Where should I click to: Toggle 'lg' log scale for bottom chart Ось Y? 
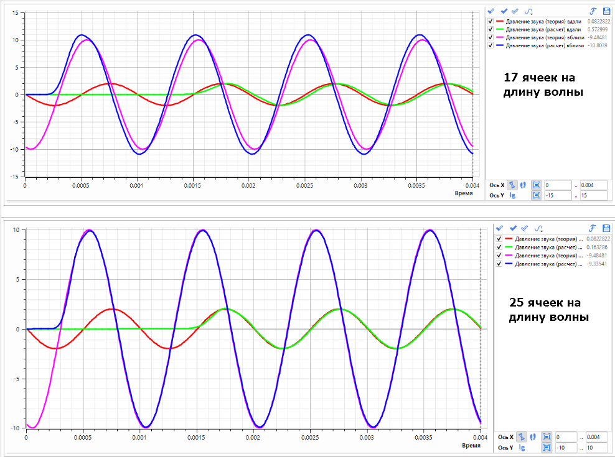click(x=522, y=447)
